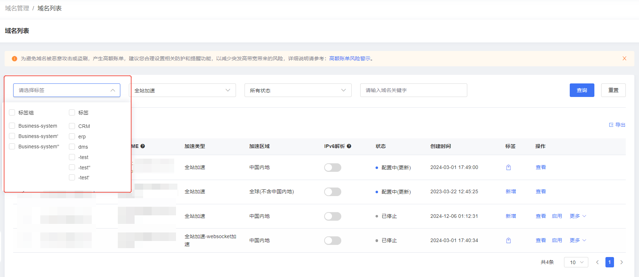Click 新增 tag in 2024-12-06 01:12:31 row
Screen dimensions: 639x277
511,216
